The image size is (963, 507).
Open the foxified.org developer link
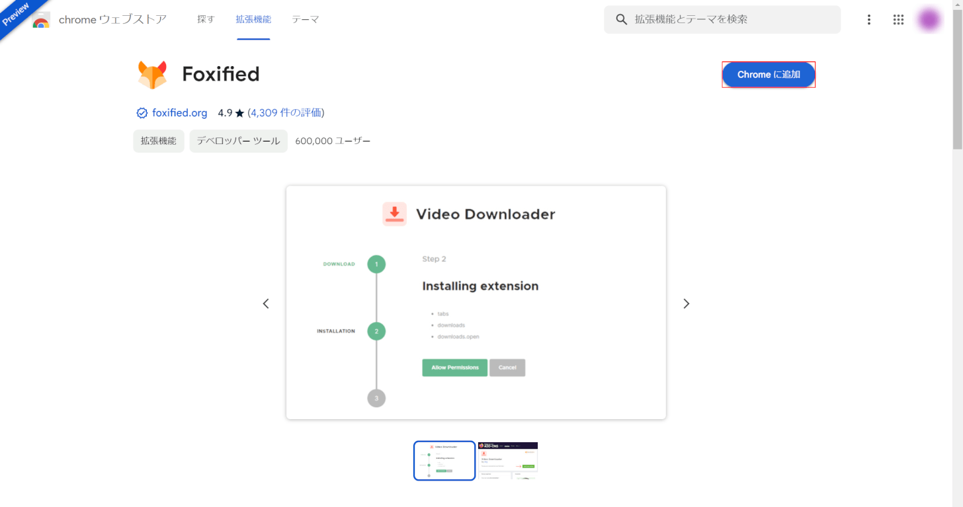[179, 113]
